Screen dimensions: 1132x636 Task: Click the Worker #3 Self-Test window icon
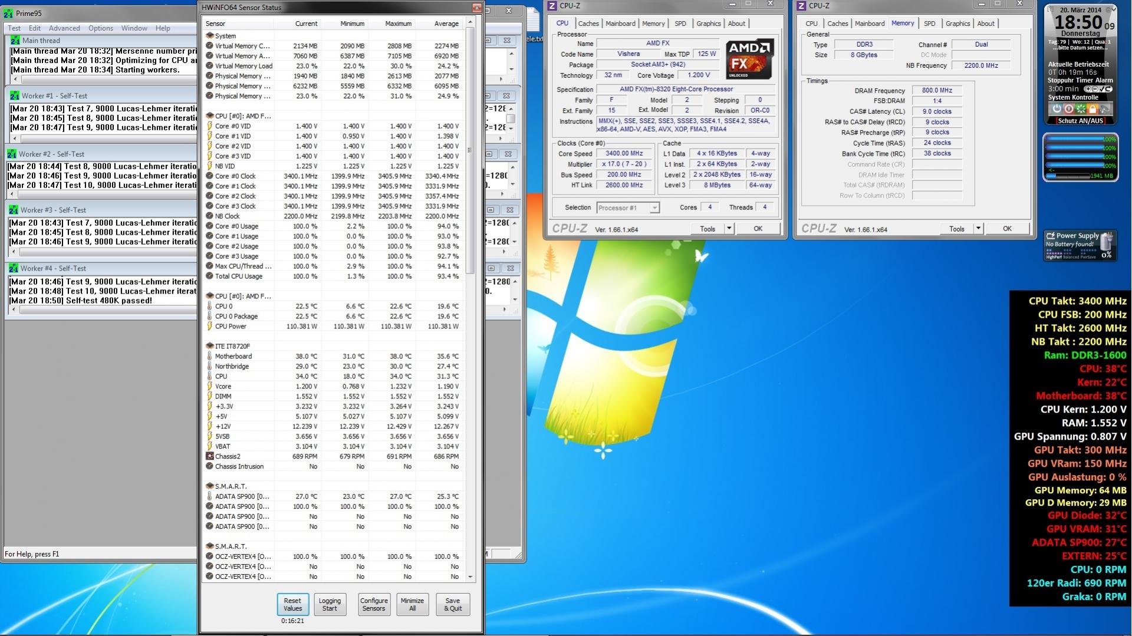point(14,210)
